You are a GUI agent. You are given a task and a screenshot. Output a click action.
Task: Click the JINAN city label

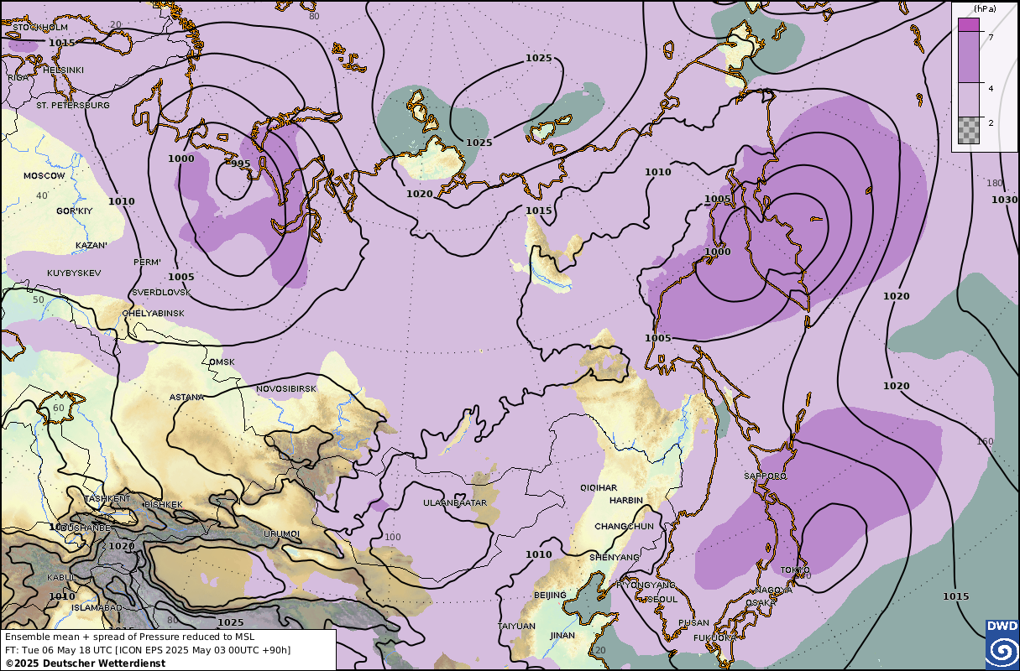tap(562, 635)
